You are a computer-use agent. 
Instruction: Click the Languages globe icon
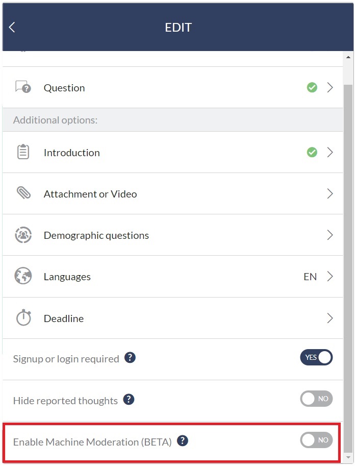(x=23, y=276)
